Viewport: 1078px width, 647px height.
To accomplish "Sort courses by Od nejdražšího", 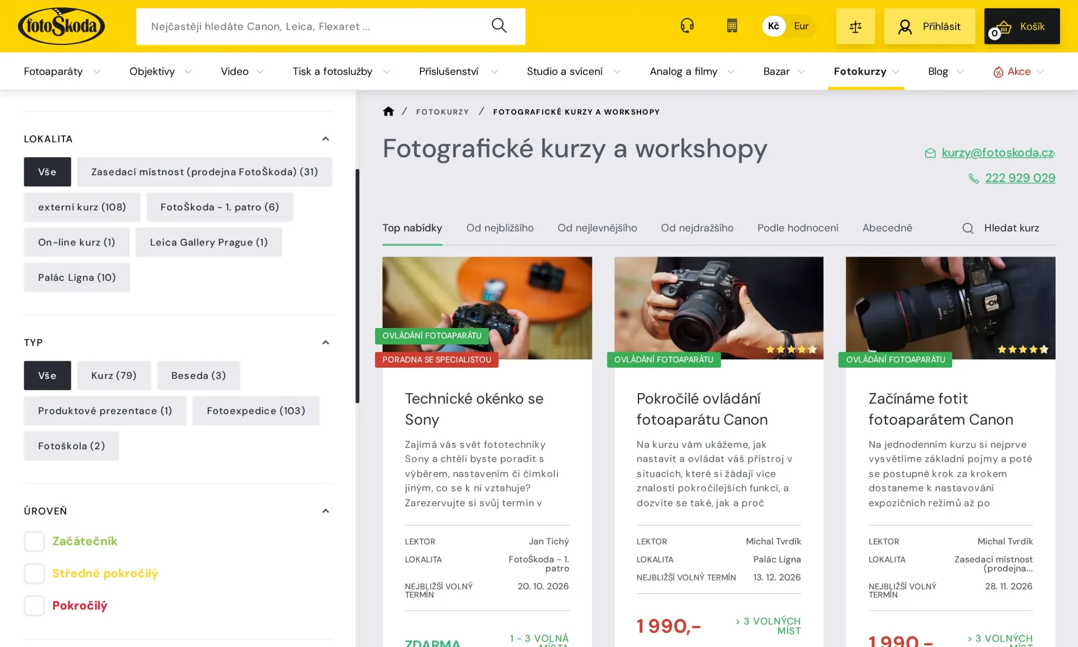I will pyautogui.click(x=697, y=228).
